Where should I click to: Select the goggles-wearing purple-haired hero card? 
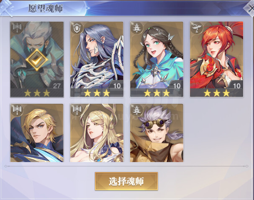pyautogui.click(x=157, y=133)
